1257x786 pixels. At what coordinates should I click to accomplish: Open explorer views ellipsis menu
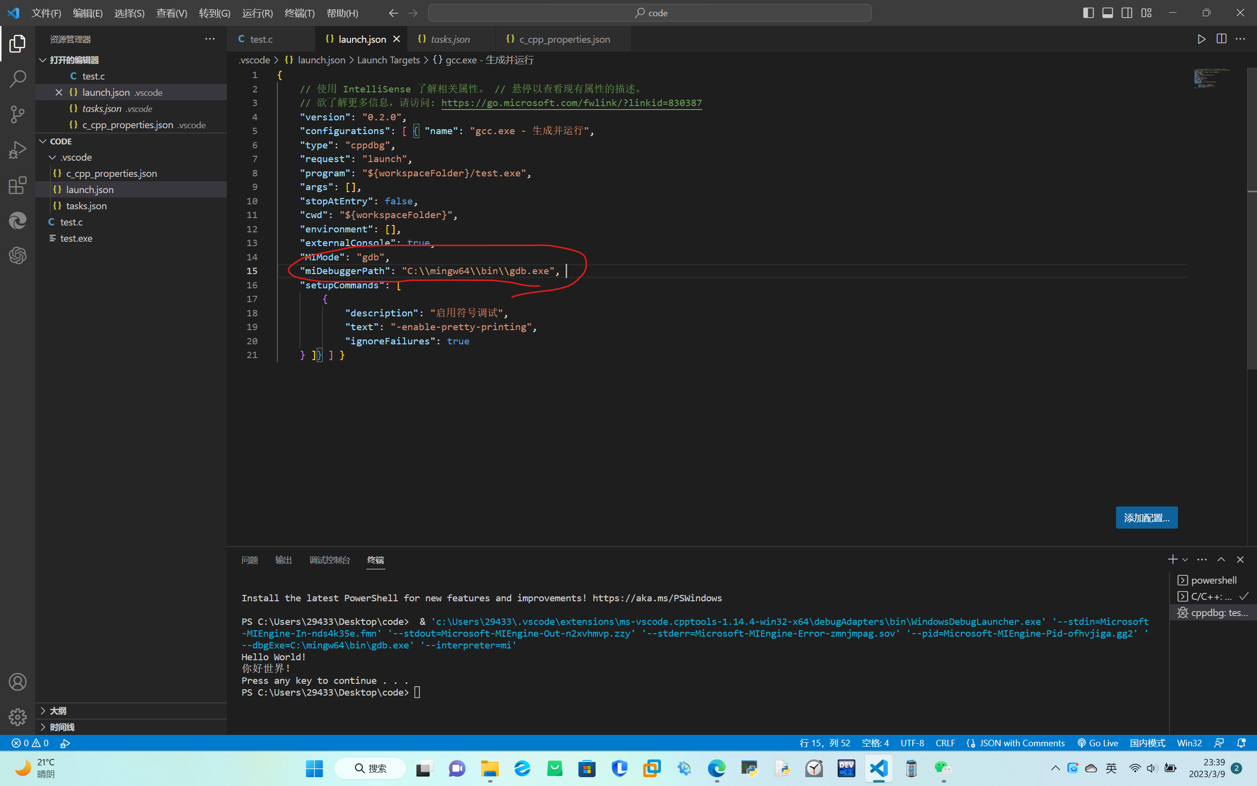pos(210,39)
